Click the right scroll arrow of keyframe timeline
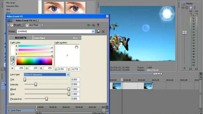Screen dimensions: 203x114 (96, 113)
